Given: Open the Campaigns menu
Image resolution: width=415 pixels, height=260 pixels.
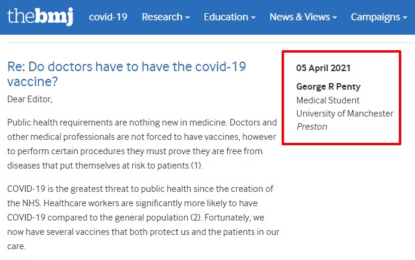Looking at the screenshot, I should tap(379, 17).
